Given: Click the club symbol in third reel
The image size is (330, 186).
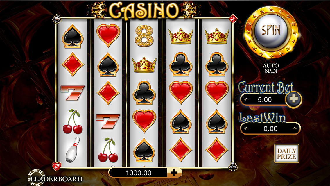Looking at the screenshot, I should (144, 93).
